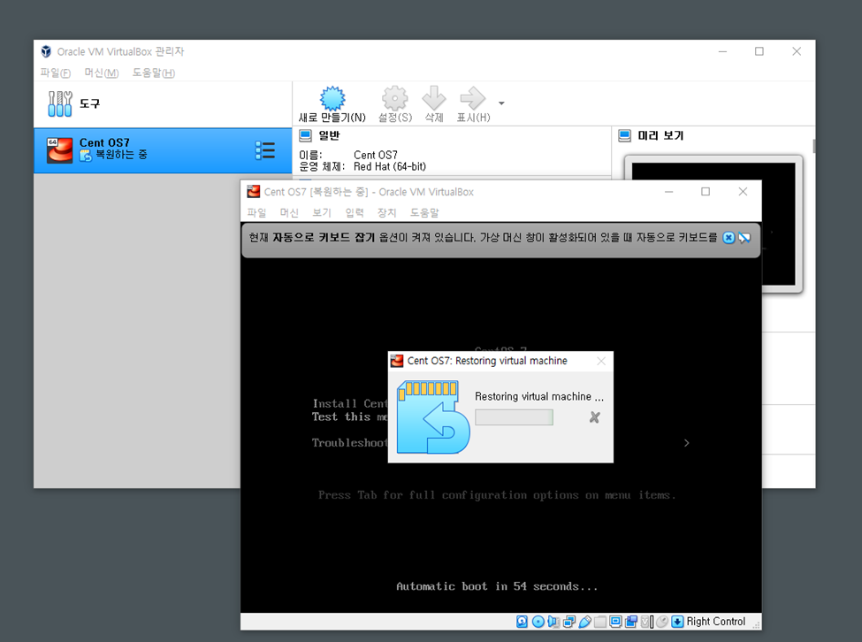The image size is (862, 642).
Task: Click the Cent OS7 Red Hat OS icon in the list
Action: 59,150
